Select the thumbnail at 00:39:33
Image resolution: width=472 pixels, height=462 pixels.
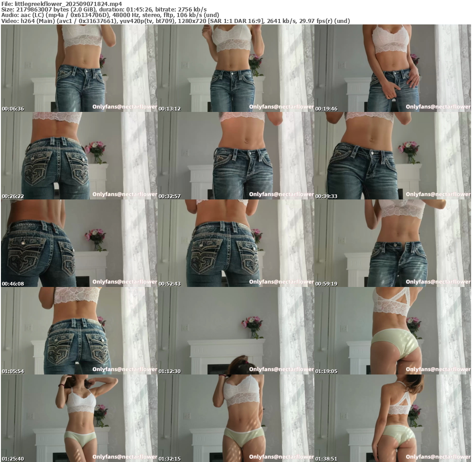coord(393,156)
